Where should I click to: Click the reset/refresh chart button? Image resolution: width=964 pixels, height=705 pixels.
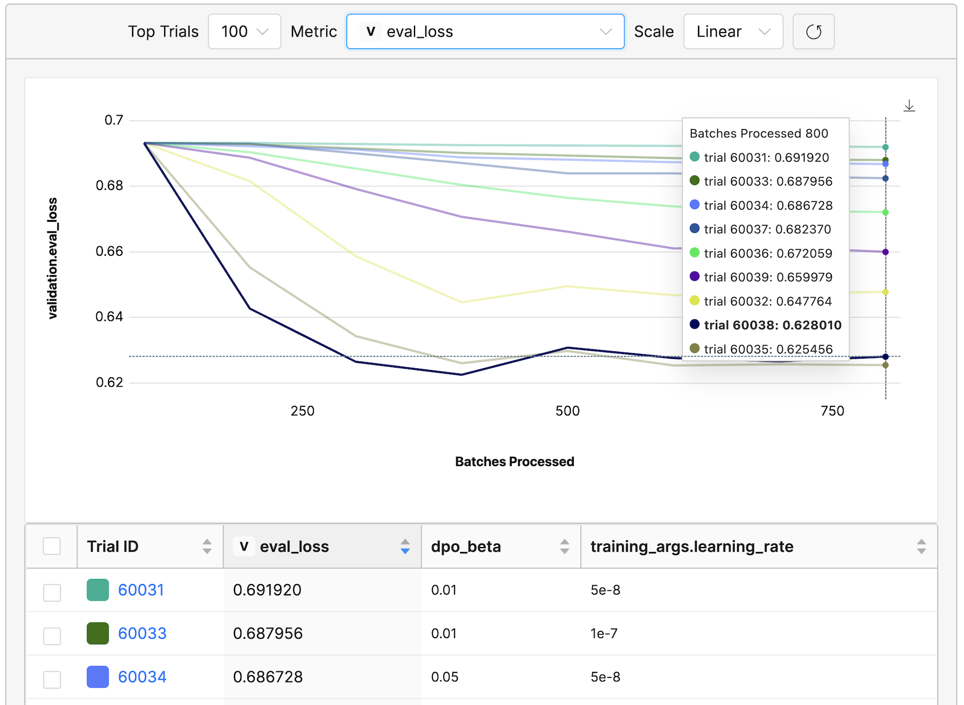[813, 31]
